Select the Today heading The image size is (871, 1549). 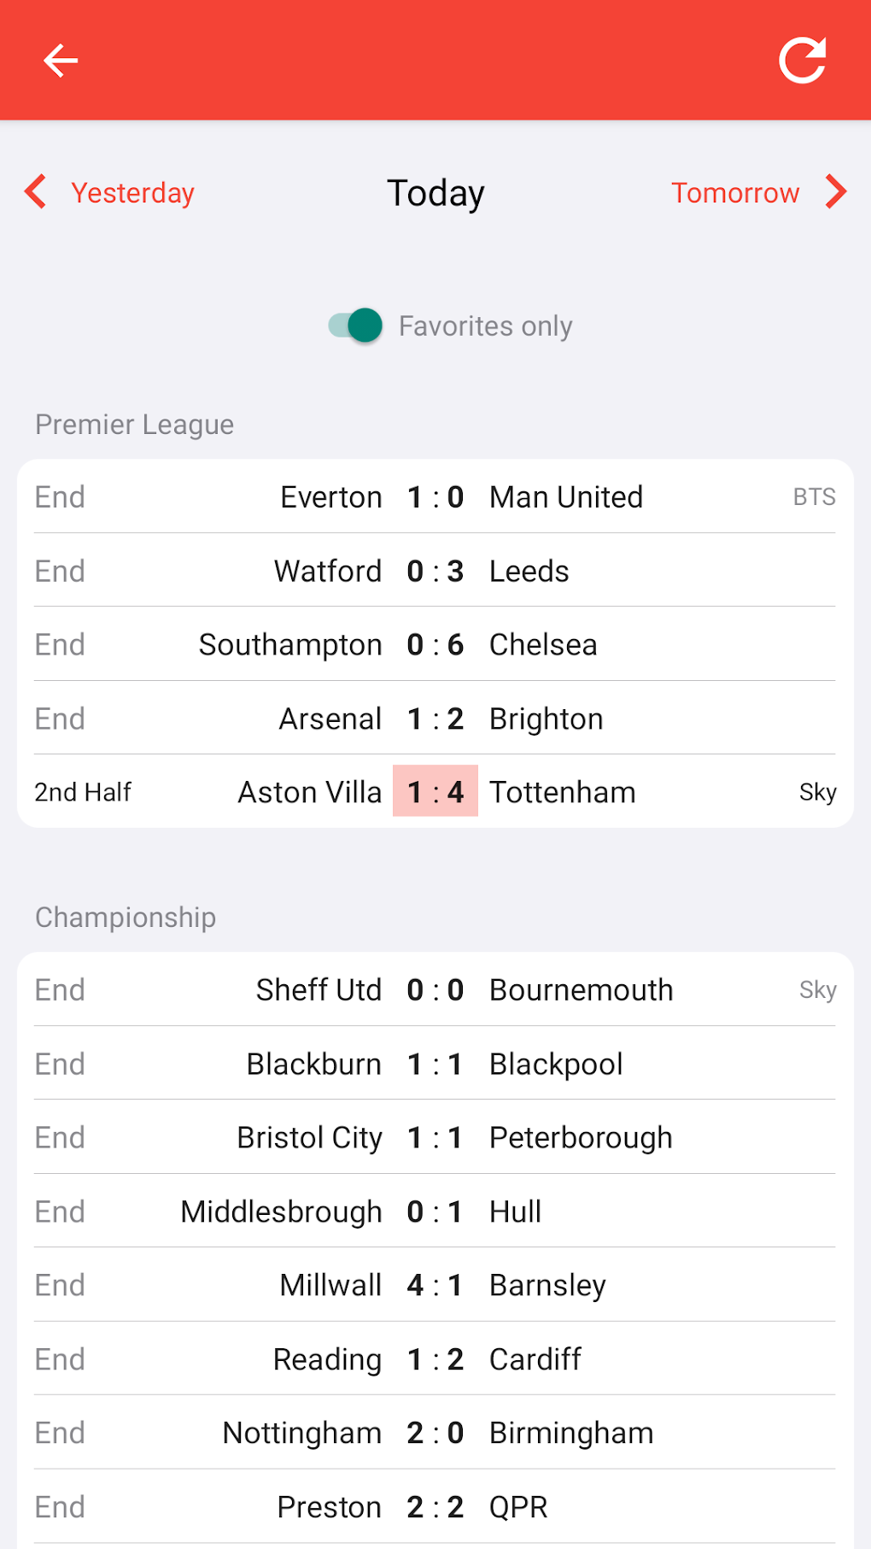click(435, 193)
